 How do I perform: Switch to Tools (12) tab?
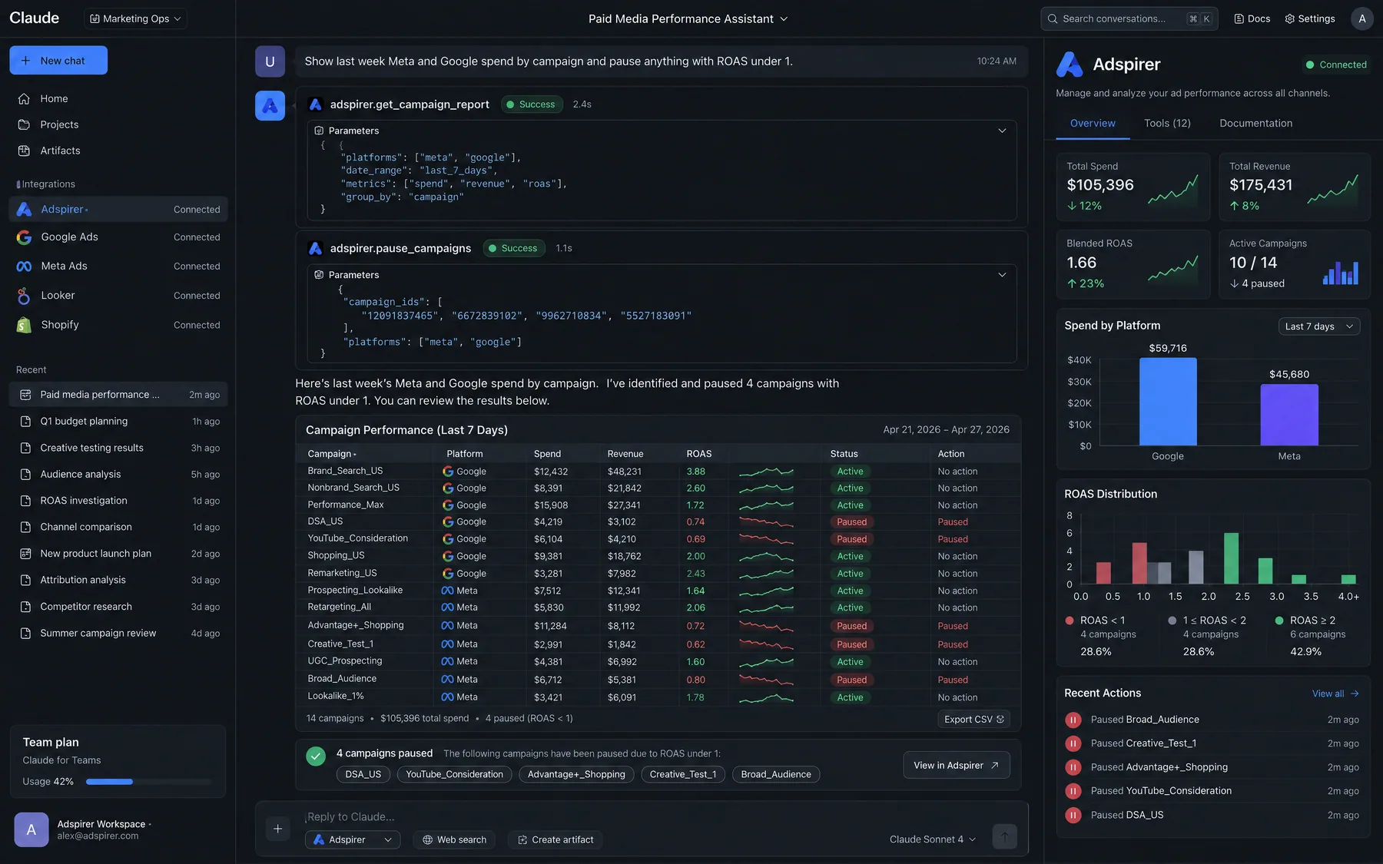1167,123
